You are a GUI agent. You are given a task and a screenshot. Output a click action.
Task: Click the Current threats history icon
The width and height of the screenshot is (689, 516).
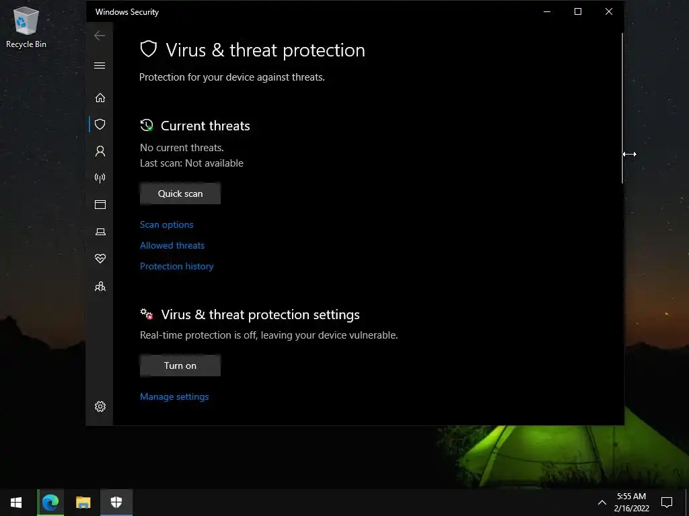coord(147,126)
